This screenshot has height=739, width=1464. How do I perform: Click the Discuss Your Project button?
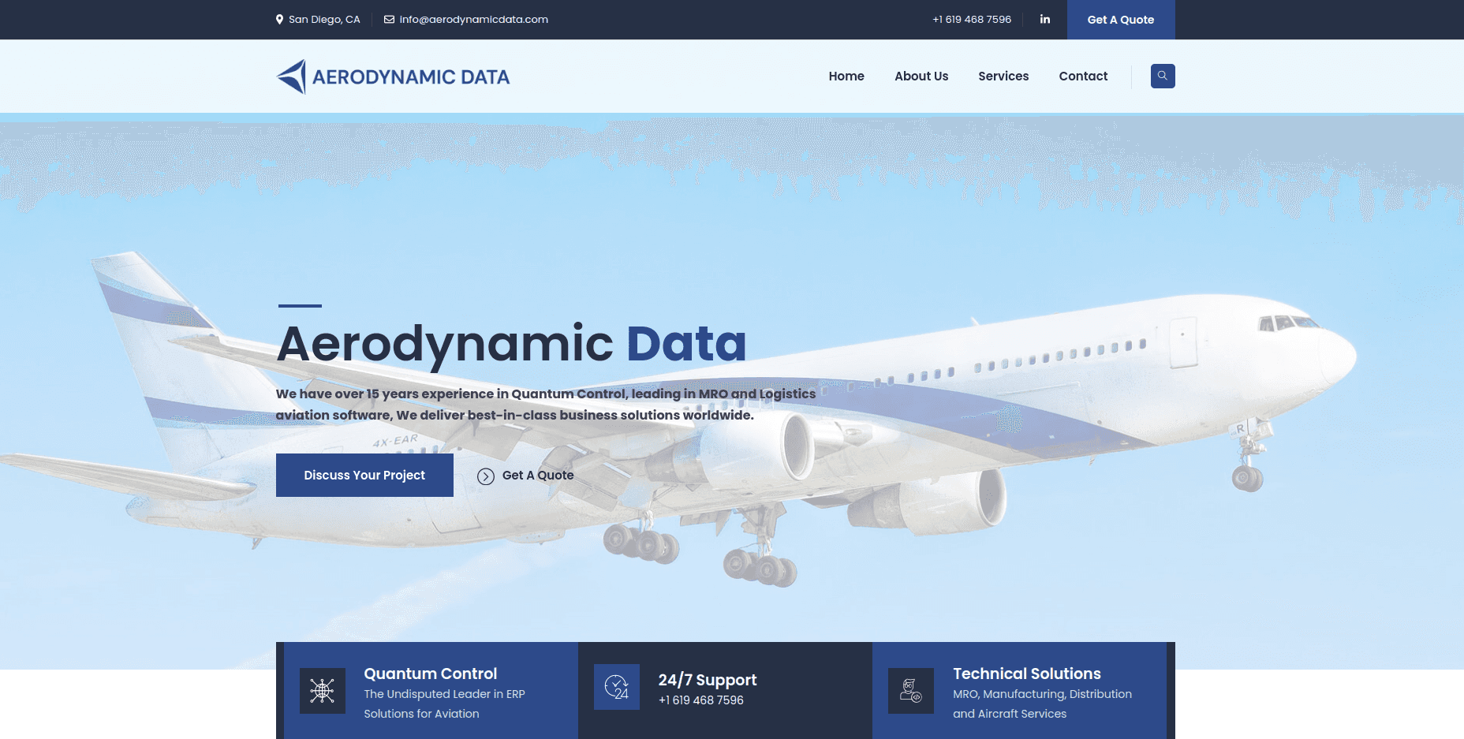364,475
